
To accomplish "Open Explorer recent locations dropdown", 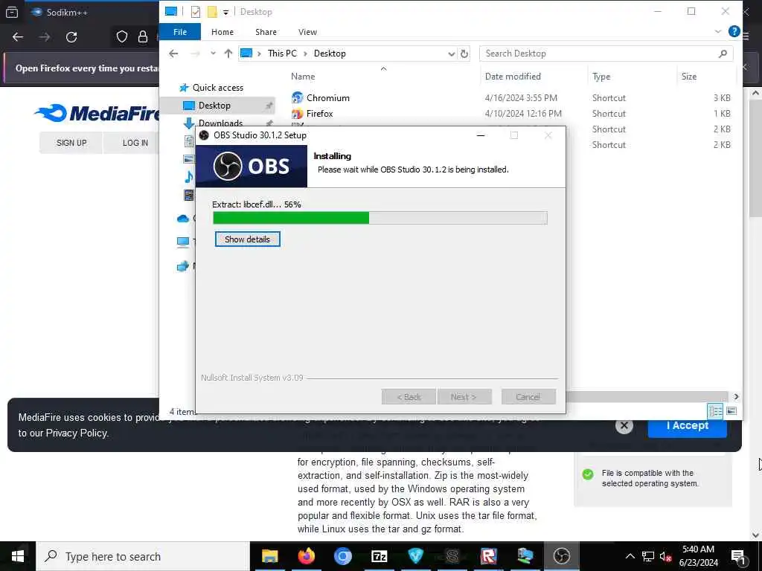I will [213, 54].
